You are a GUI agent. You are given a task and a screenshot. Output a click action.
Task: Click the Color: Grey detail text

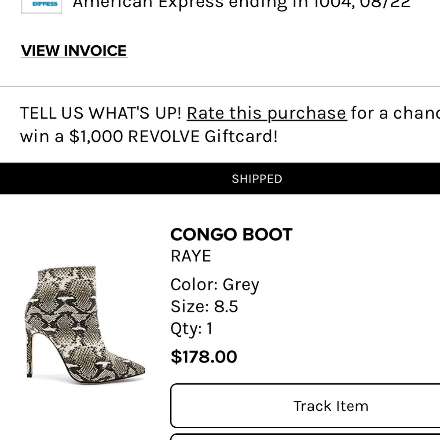tap(215, 284)
